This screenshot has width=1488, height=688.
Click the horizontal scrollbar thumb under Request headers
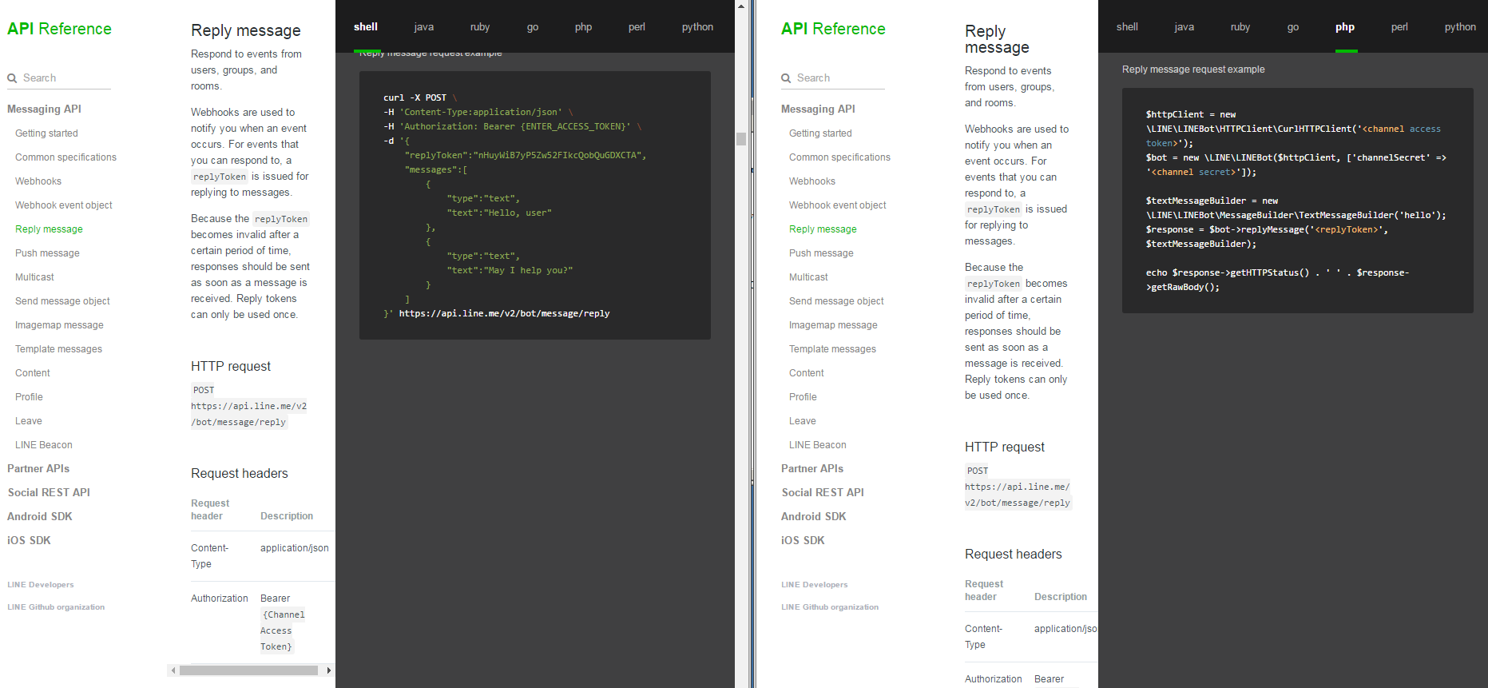[x=248, y=670]
